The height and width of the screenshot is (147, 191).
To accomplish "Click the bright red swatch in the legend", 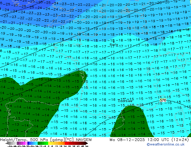I will (x=66, y=143).
